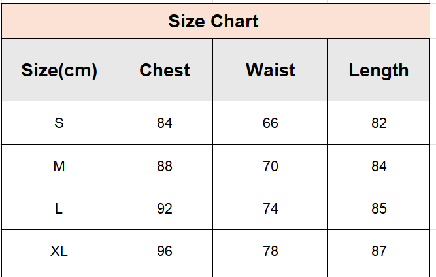Screen dimensions: 436x277
Task: Select chest value 84 cell
Action: [164, 123]
